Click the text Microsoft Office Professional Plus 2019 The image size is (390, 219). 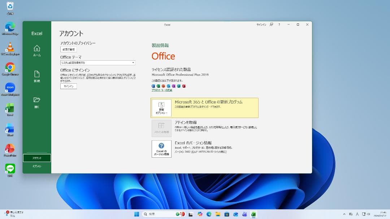(x=180, y=75)
